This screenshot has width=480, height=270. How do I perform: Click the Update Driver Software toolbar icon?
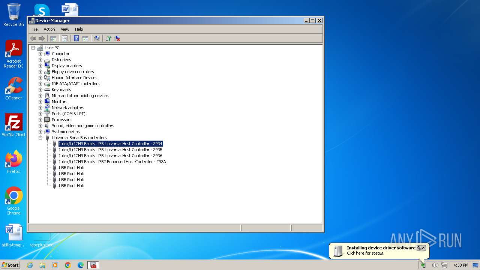[x=108, y=38]
